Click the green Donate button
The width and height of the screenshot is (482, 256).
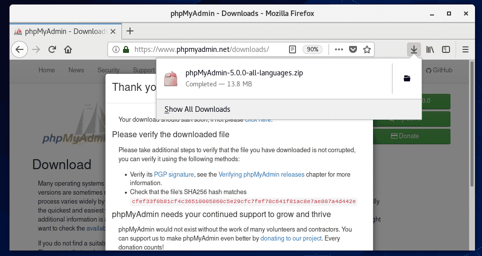tap(411, 136)
